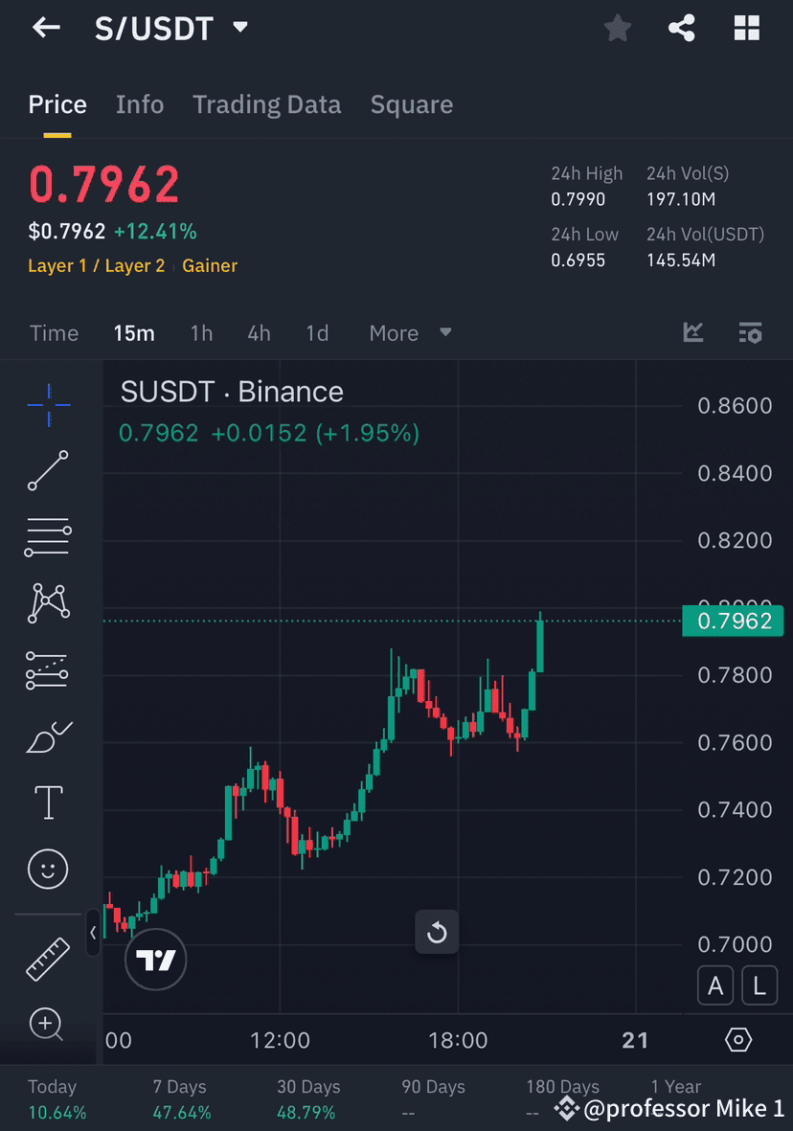This screenshot has width=793, height=1131.
Task: Select the pattern drawing tool
Action: click(x=47, y=603)
